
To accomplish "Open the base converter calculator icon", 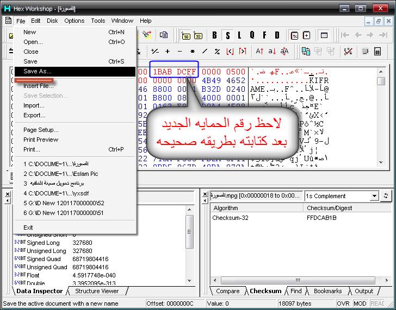I will [x=378, y=52].
